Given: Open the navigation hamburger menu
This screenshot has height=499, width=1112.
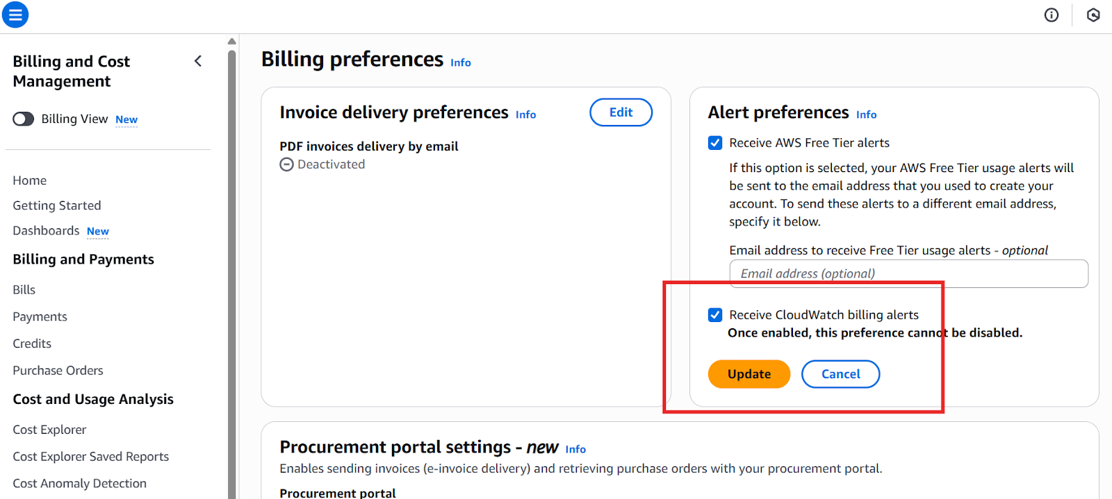Looking at the screenshot, I should (x=15, y=15).
